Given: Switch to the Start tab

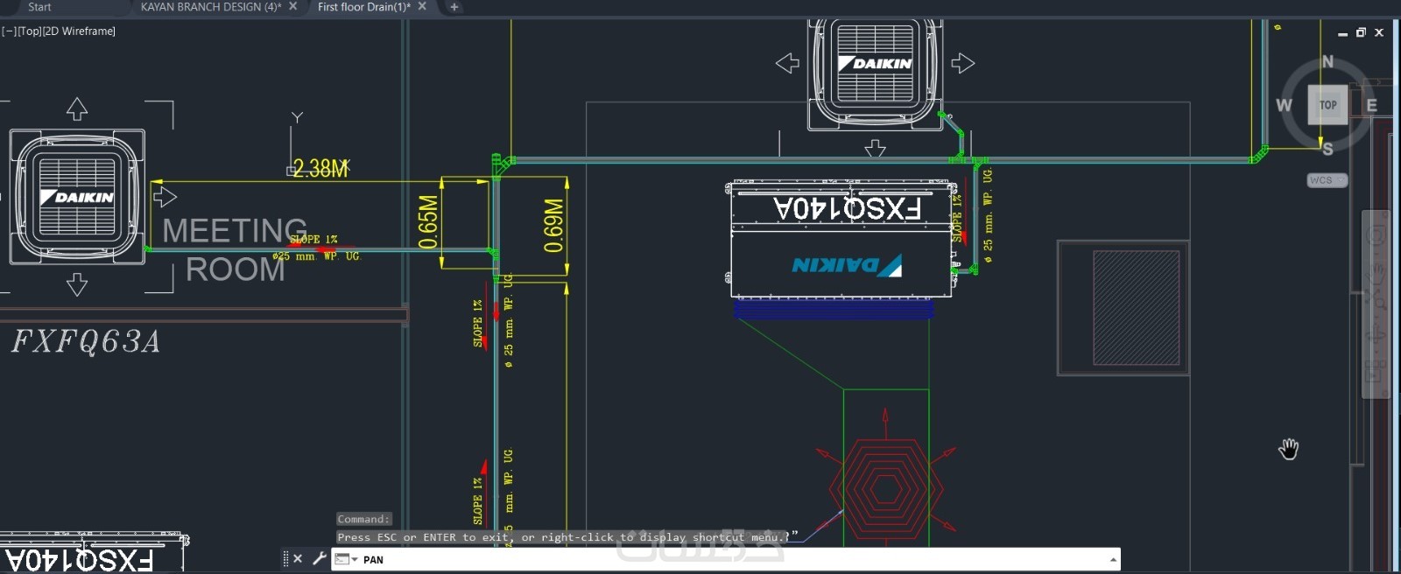Looking at the screenshot, I should (39, 7).
